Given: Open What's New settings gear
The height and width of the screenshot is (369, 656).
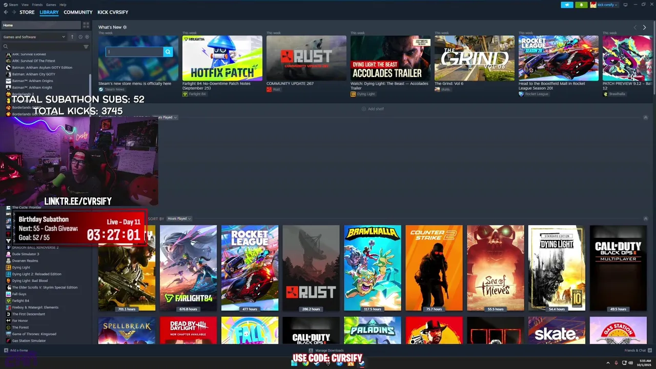Looking at the screenshot, I should [125, 27].
